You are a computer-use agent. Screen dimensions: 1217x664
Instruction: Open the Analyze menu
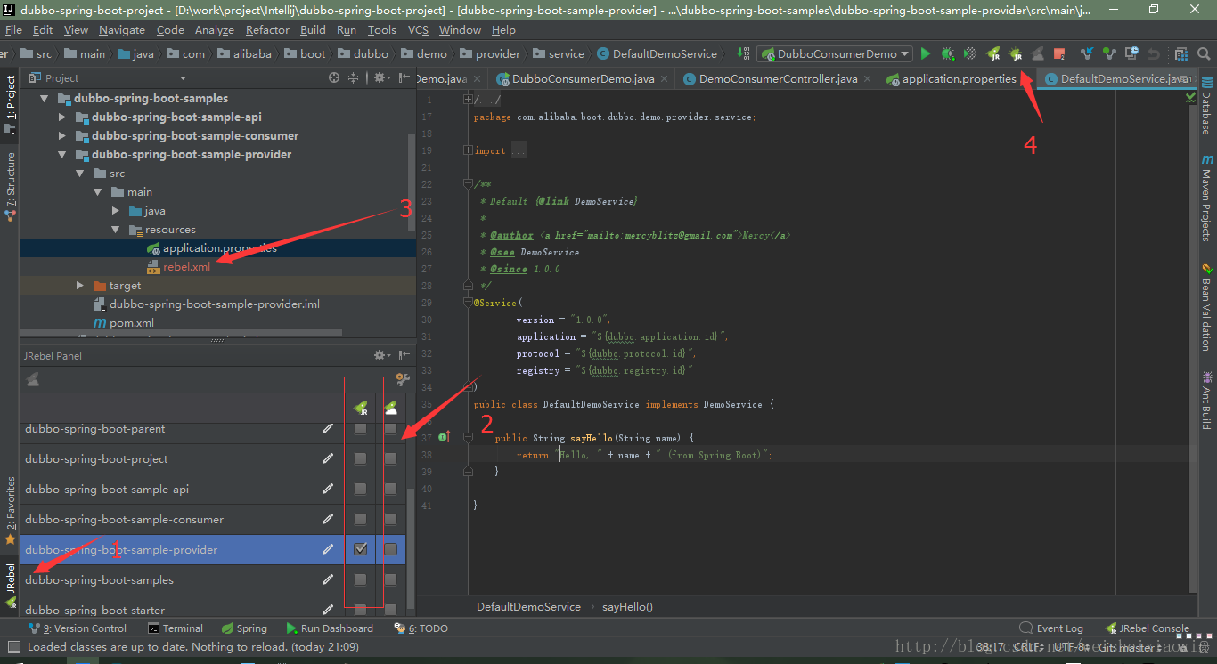coord(214,29)
